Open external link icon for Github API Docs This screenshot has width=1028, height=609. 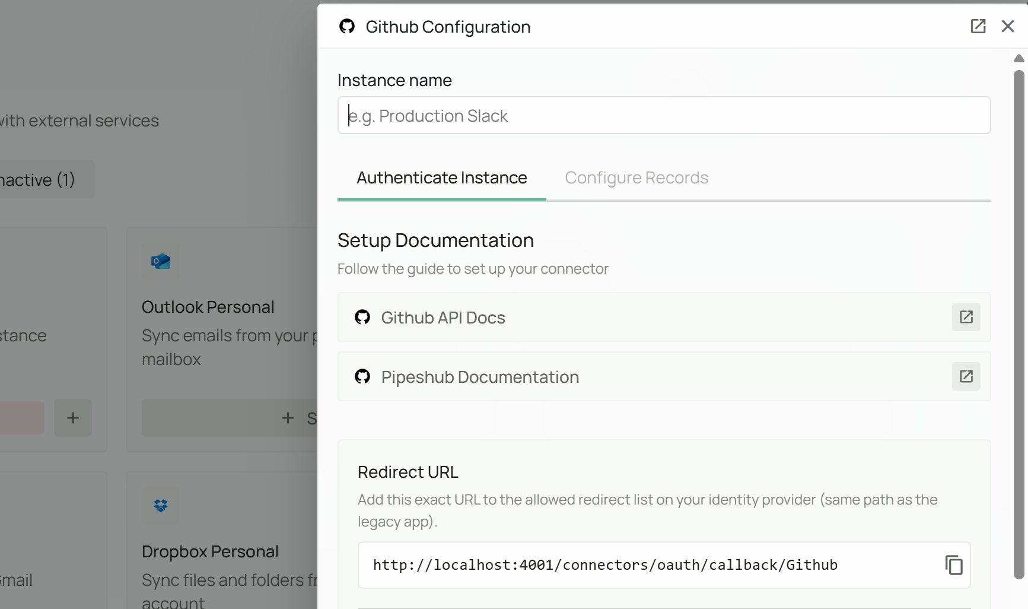pyautogui.click(x=966, y=317)
